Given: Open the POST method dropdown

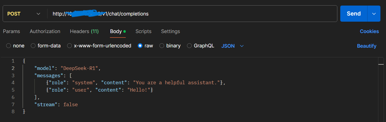Looking at the screenshot, I should 24,14.
